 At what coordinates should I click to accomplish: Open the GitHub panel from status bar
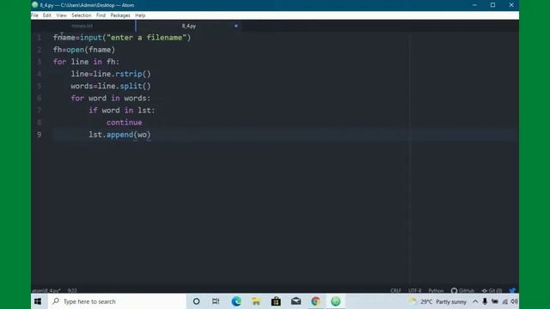[x=462, y=290]
